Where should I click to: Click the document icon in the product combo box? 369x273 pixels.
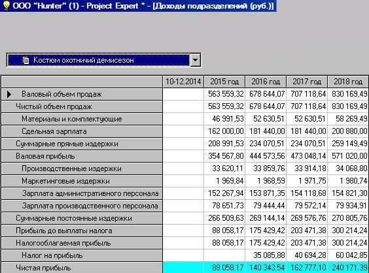pyautogui.click(x=26, y=60)
